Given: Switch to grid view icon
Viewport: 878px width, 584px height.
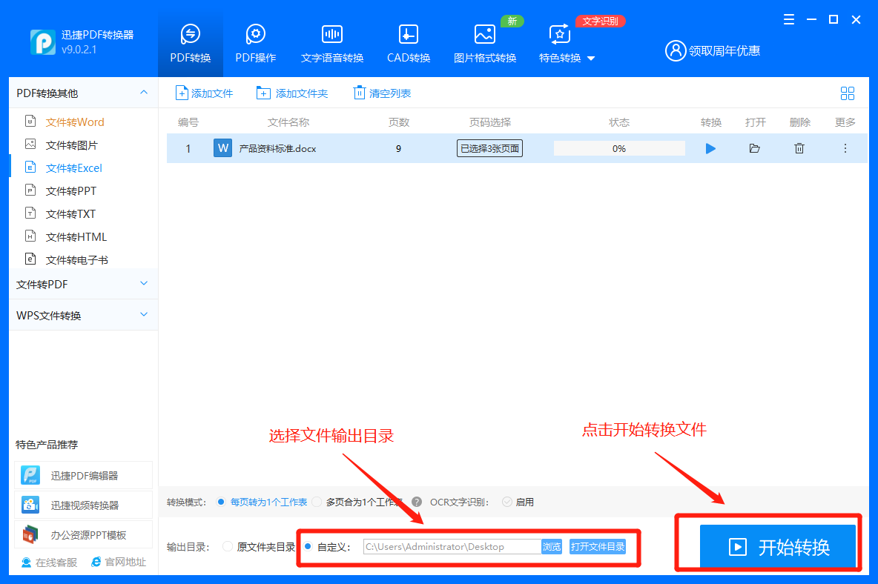Looking at the screenshot, I should [x=847, y=93].
